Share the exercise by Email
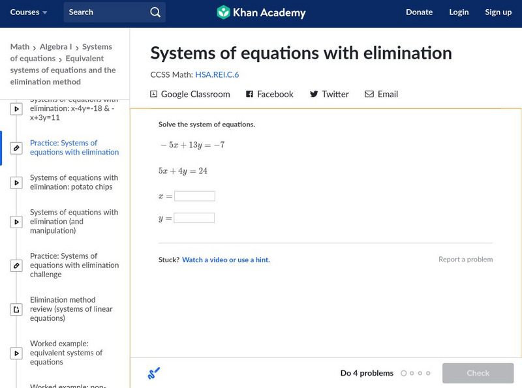The image size is (522, 388). tap(381, 95)
